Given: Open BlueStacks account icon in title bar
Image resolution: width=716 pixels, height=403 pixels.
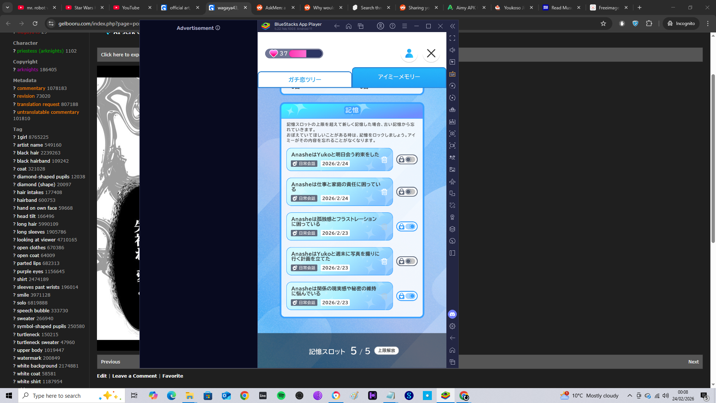Looking at the screenshot, I should click(380, 26).
